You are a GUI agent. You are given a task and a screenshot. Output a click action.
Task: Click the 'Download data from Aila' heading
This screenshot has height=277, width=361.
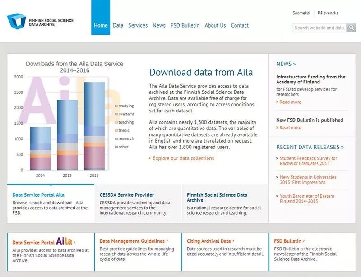[x=201, y=72]
